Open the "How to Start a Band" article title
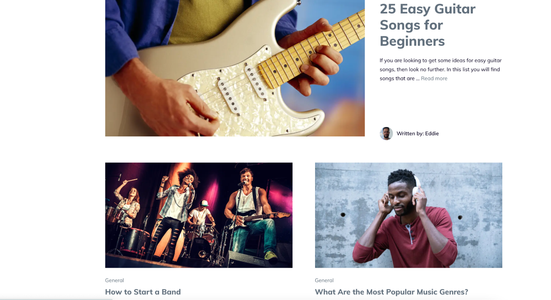 143,292
